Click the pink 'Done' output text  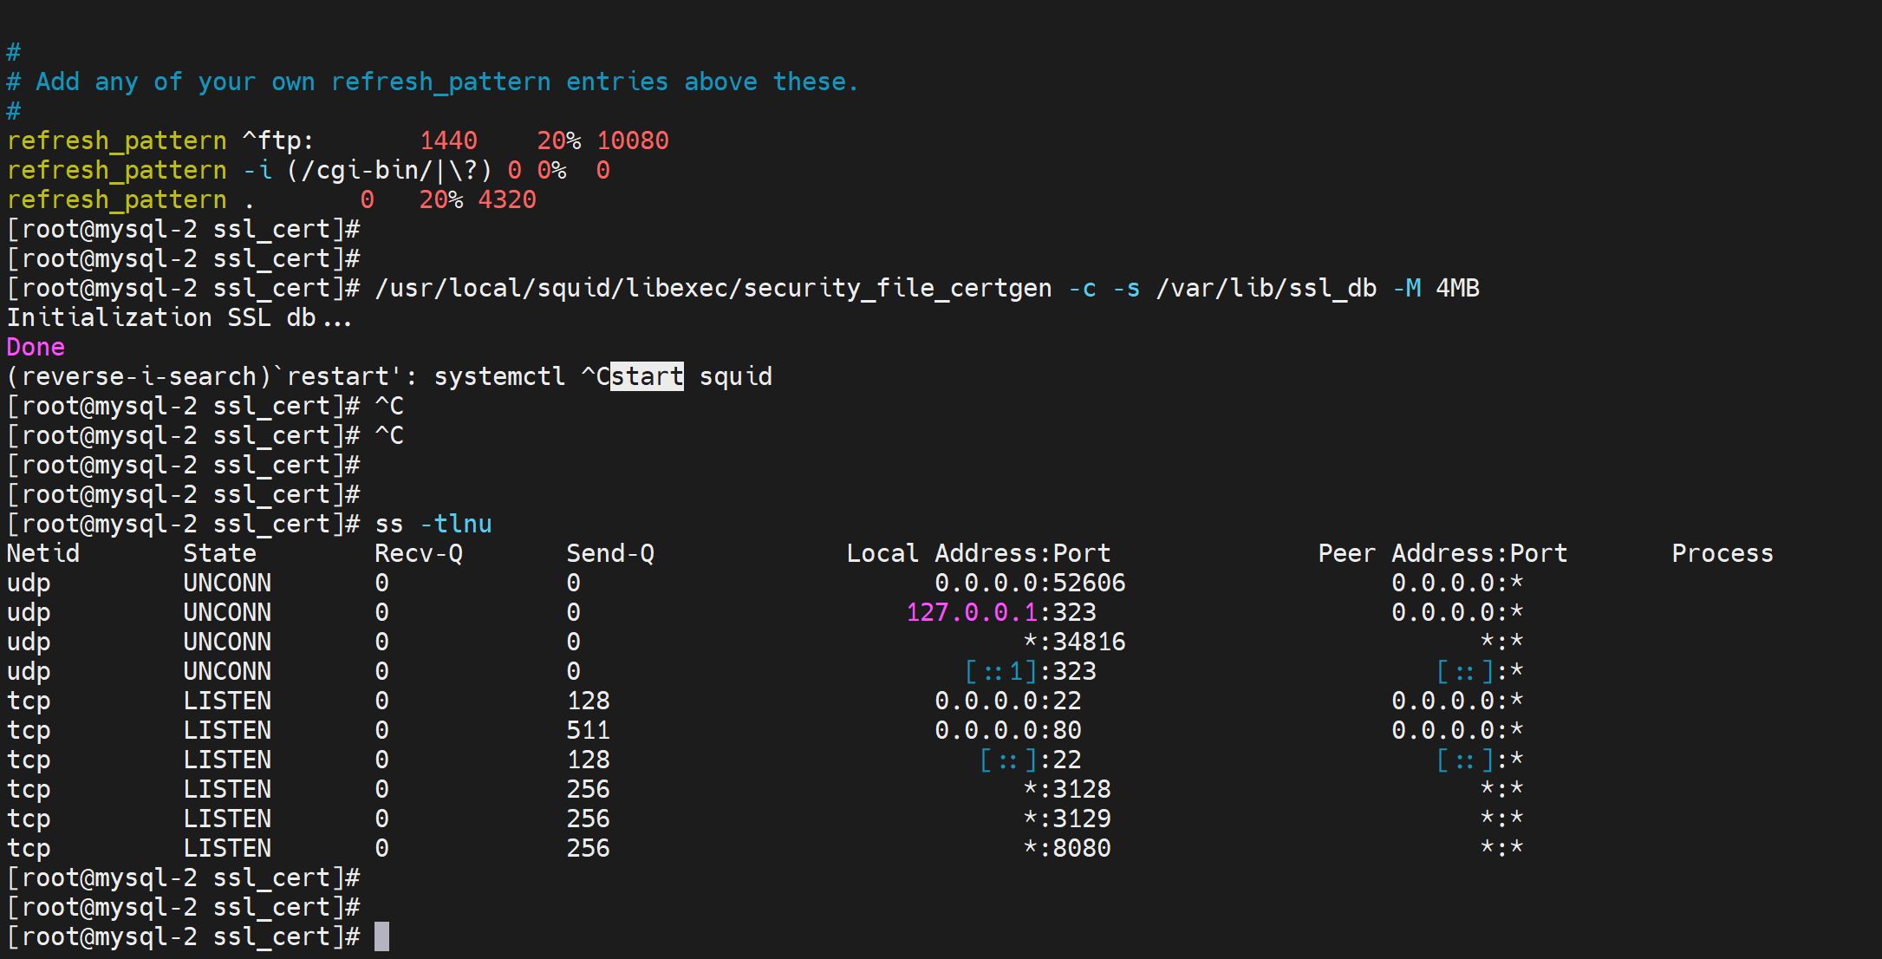point(36,347)
